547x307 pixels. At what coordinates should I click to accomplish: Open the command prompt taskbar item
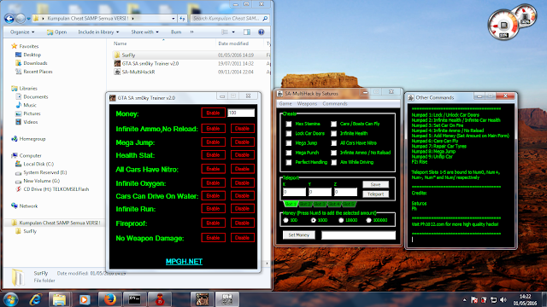[x=135, y=299]
